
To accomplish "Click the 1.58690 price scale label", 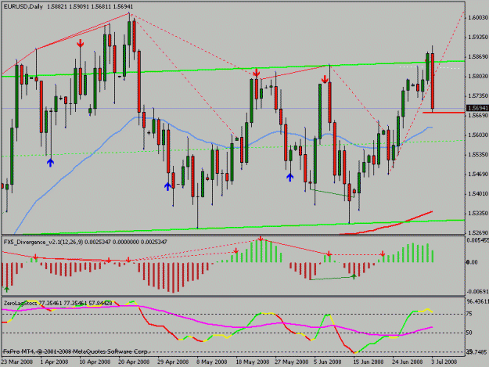I will 478,57.
